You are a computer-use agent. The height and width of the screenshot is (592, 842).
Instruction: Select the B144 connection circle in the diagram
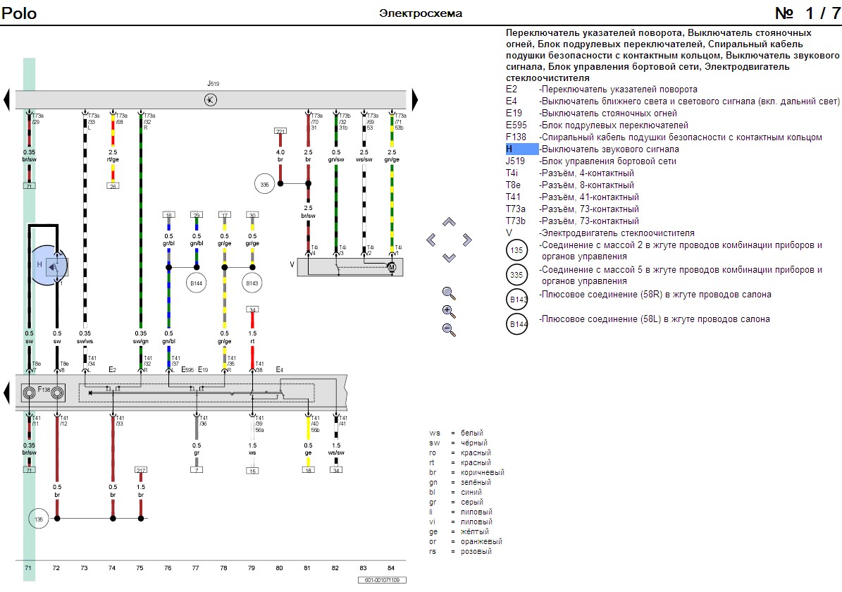[196, 283]
